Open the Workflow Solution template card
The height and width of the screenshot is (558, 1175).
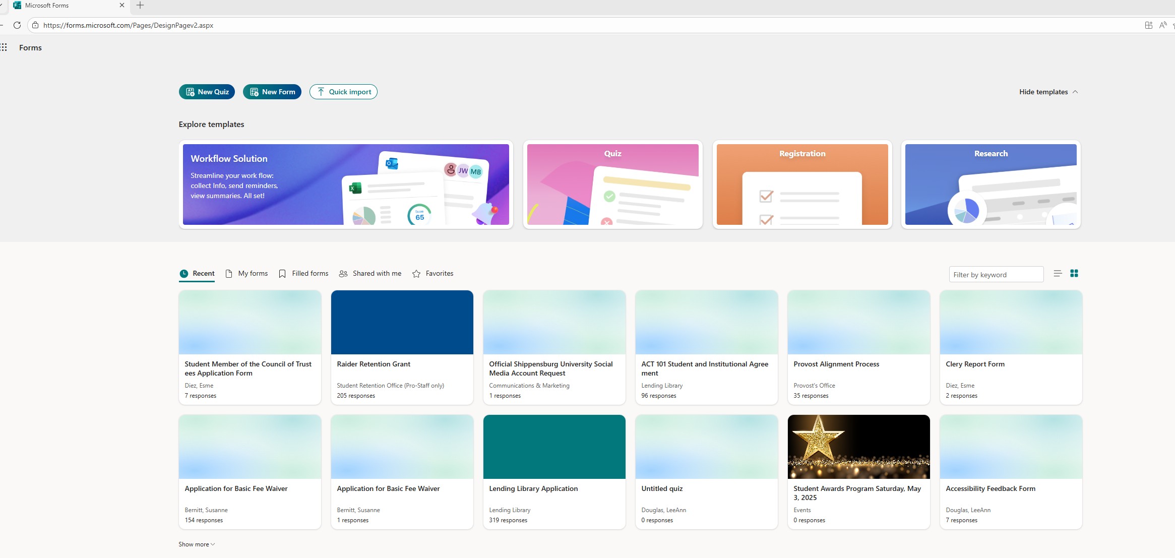point(346,184)
